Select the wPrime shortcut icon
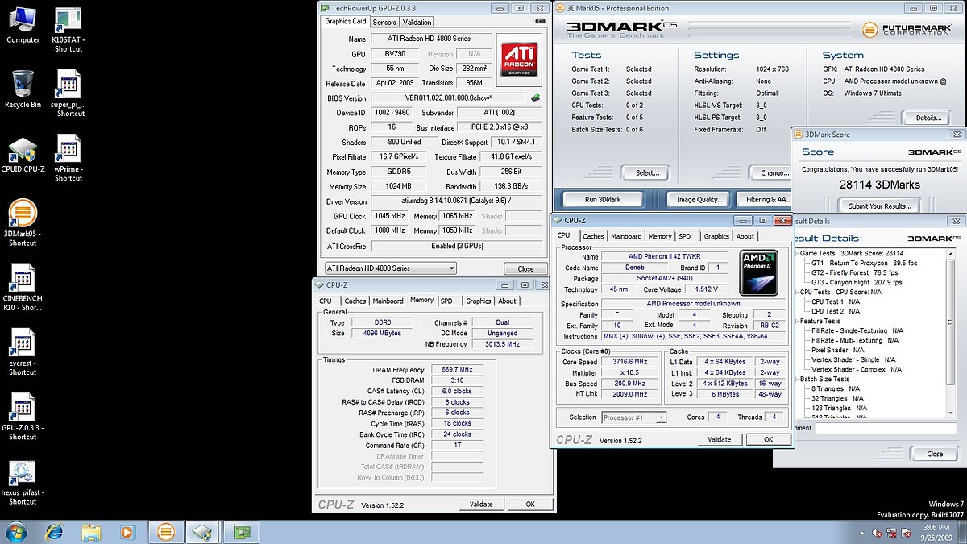 [68, 159]
